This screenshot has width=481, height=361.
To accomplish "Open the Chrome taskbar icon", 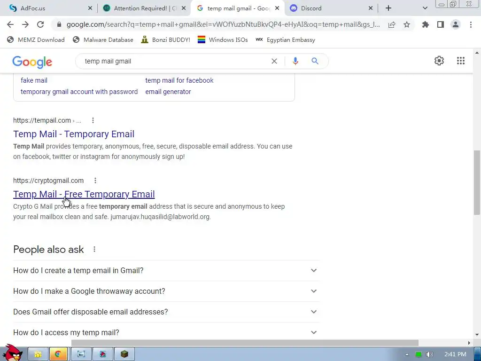I will pos(58,354).
